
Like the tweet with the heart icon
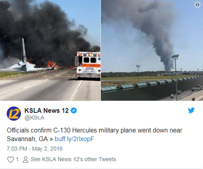pyautogui.click(x=11, y=160)
